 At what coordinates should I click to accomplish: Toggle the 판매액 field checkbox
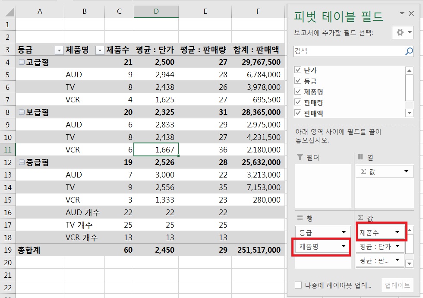[298, 113]
